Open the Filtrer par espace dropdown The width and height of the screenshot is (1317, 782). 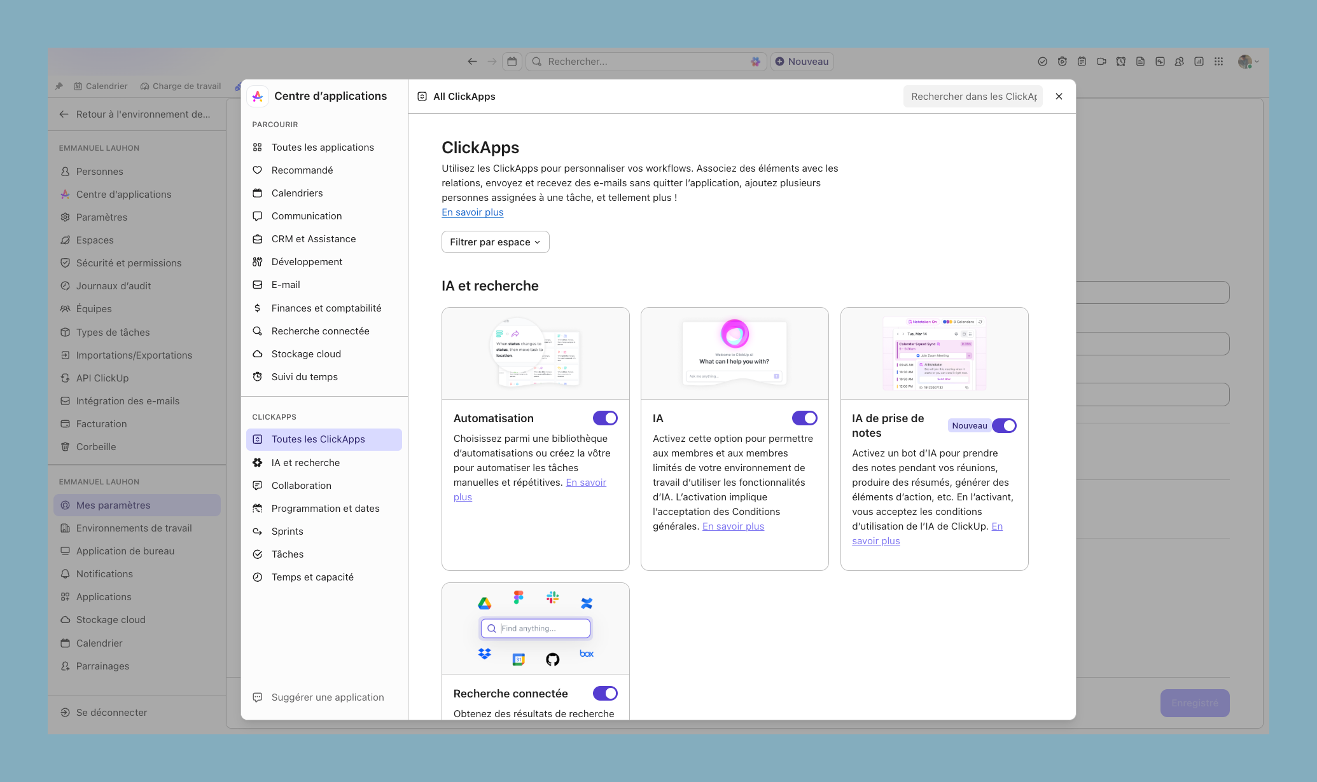click(x=495, y=242)
